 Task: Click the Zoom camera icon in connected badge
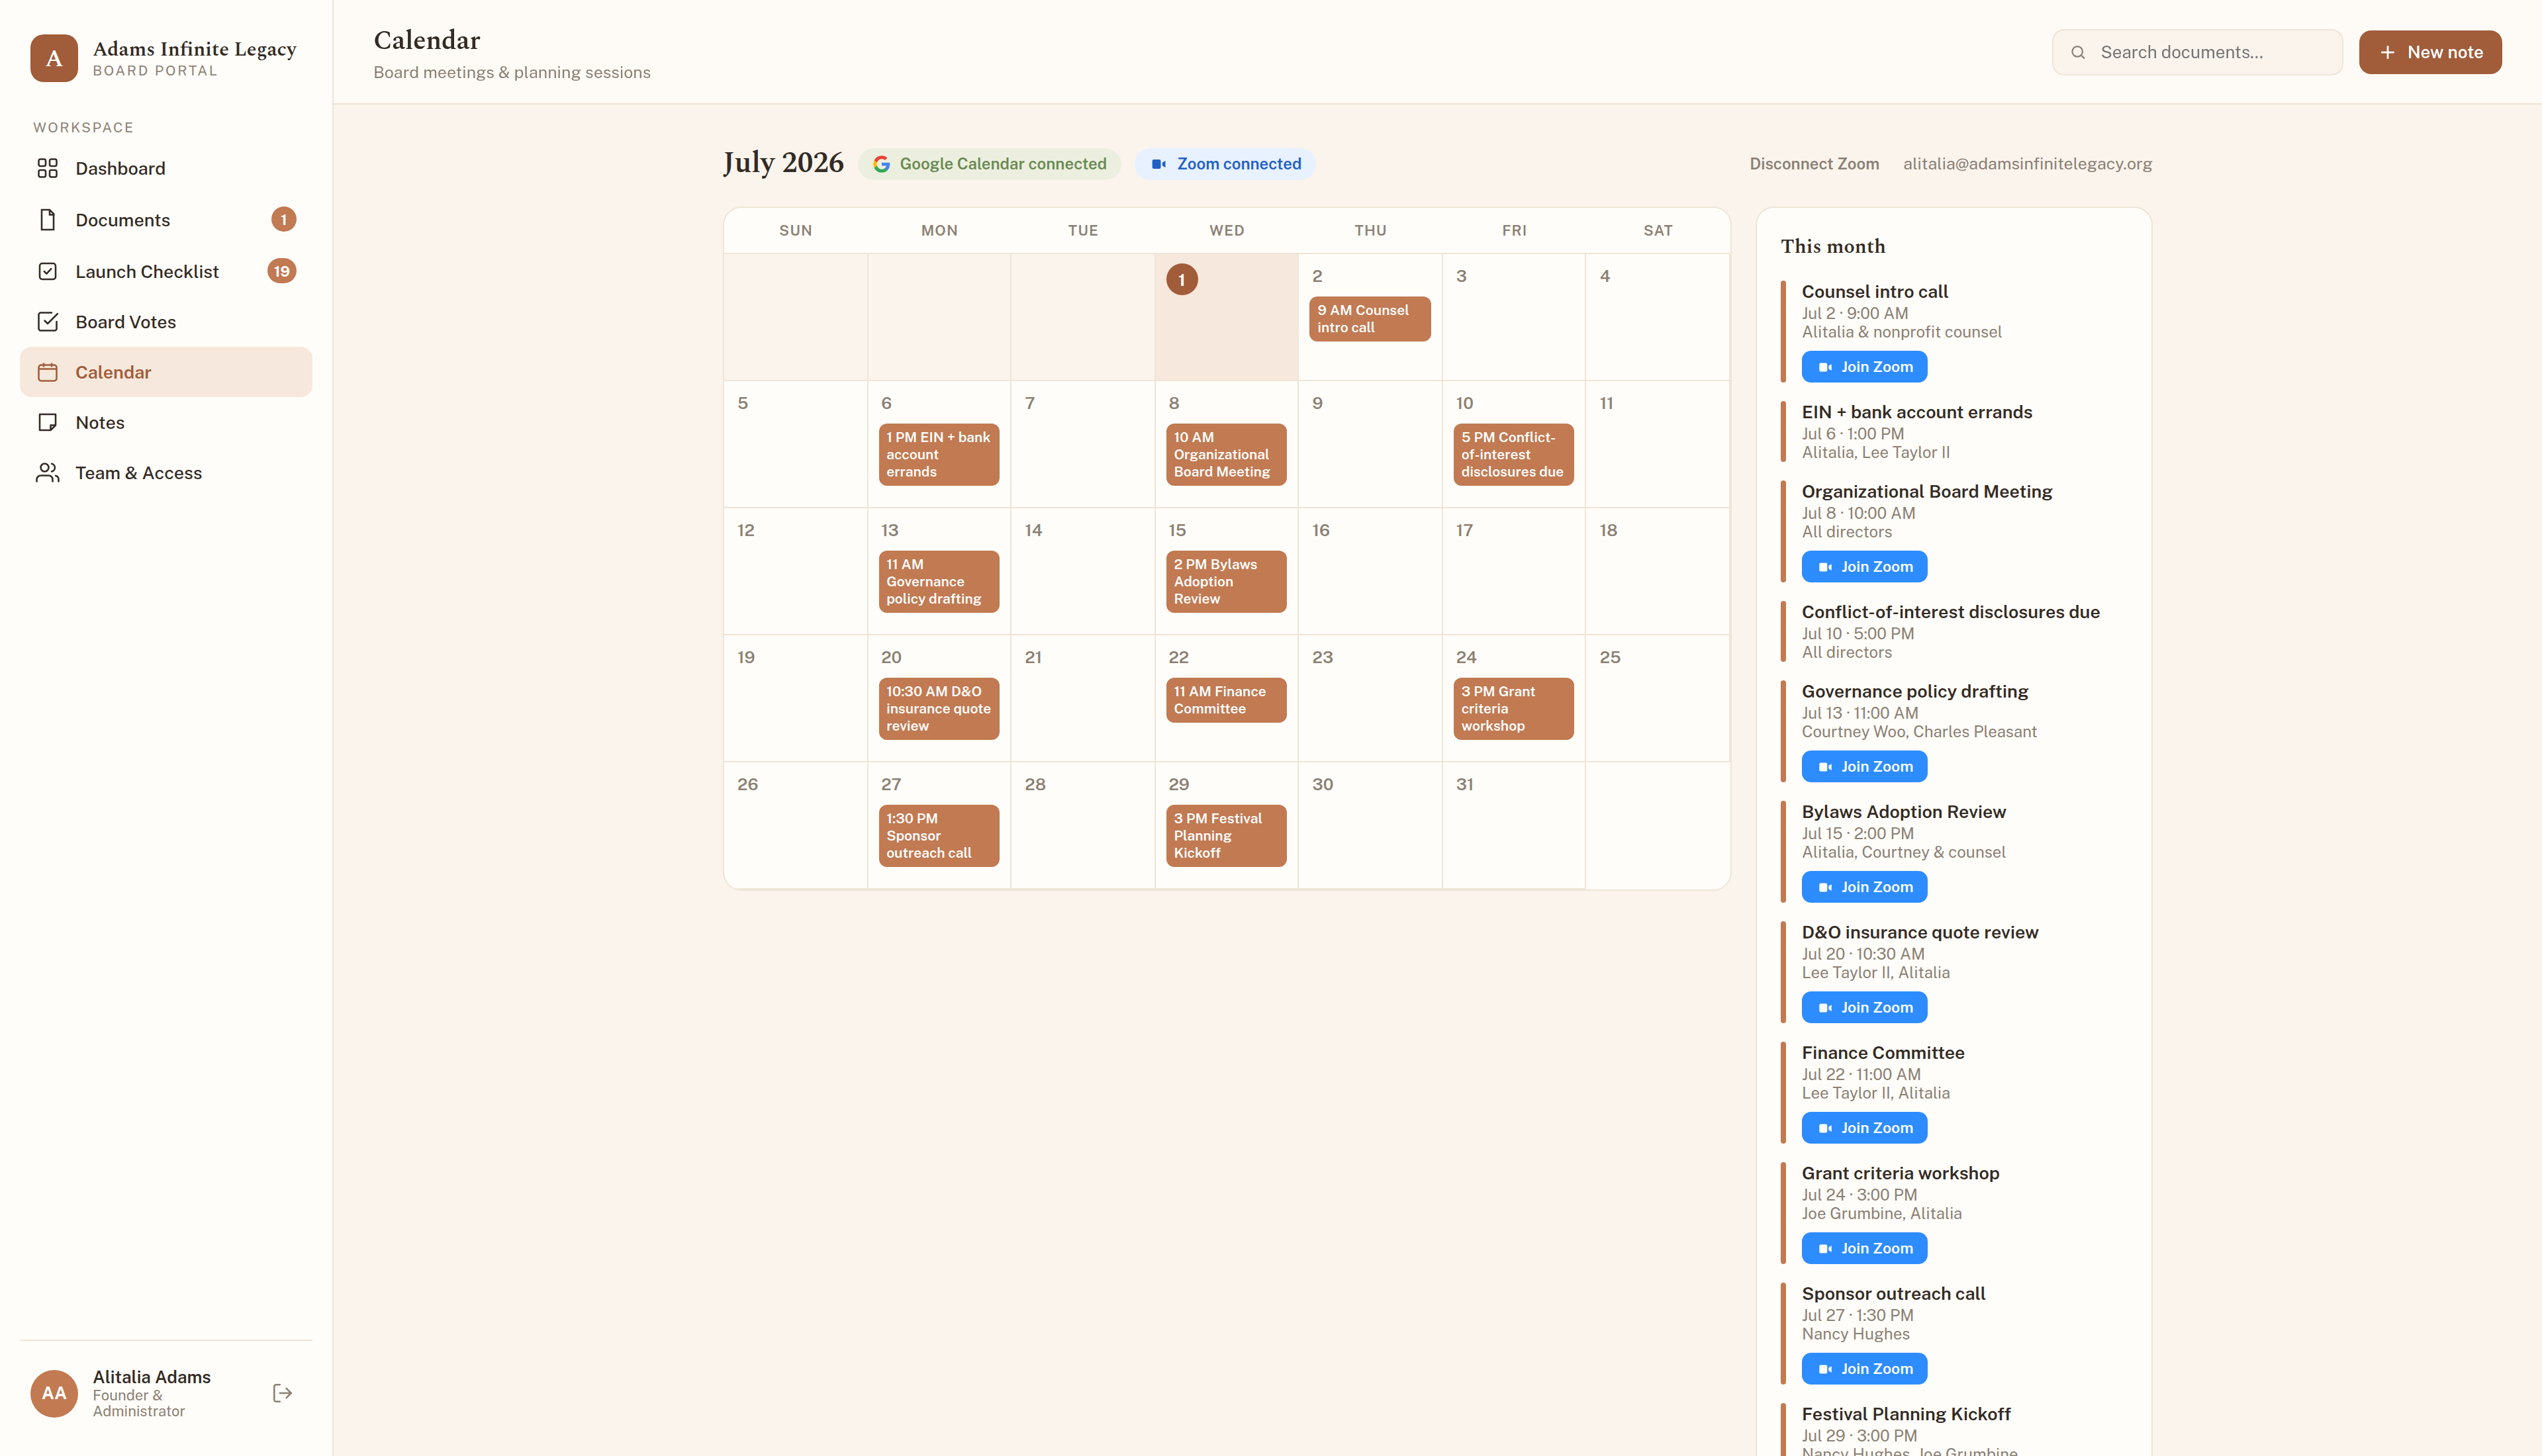tap(1158, 164)
